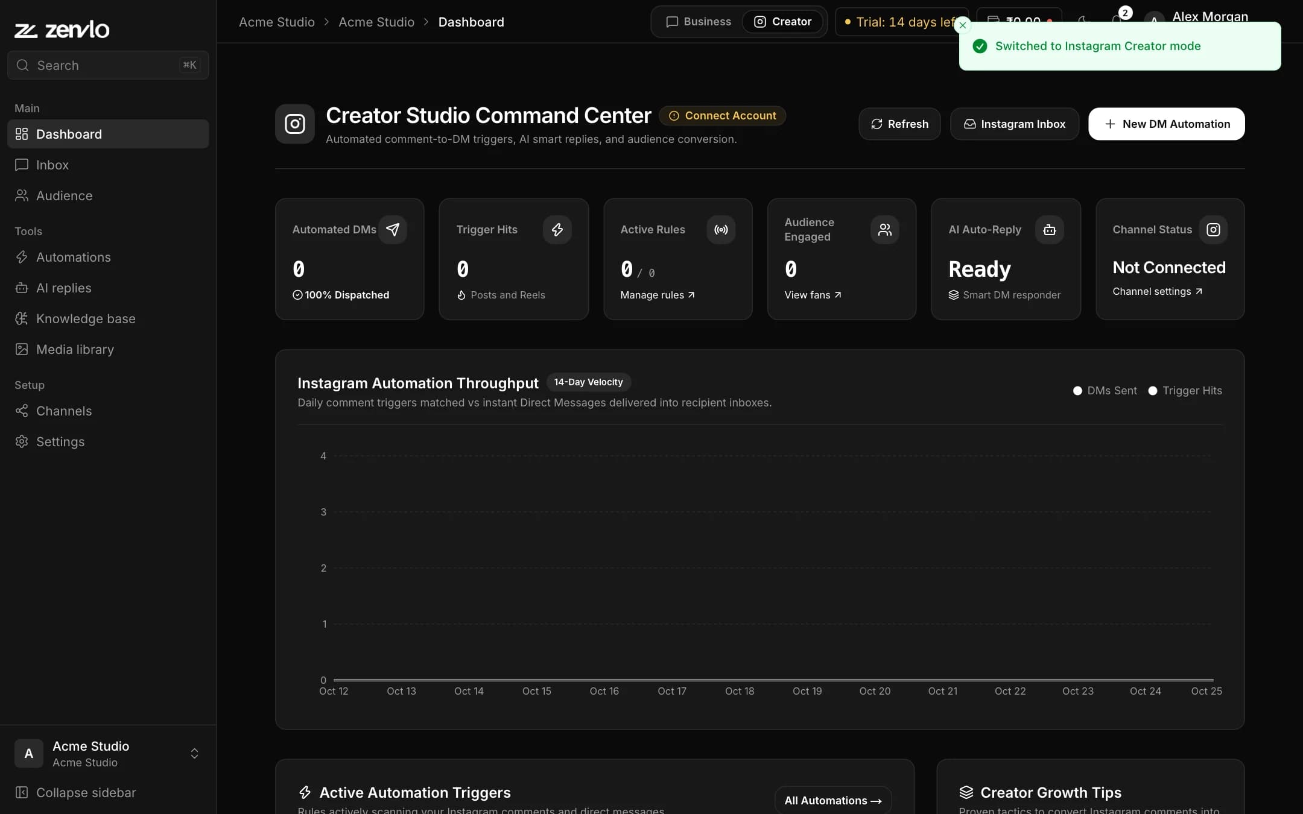Click the robot icon in AI Auto-Reply card
Screen dimensions: 1303x814
coord(1050,230)
